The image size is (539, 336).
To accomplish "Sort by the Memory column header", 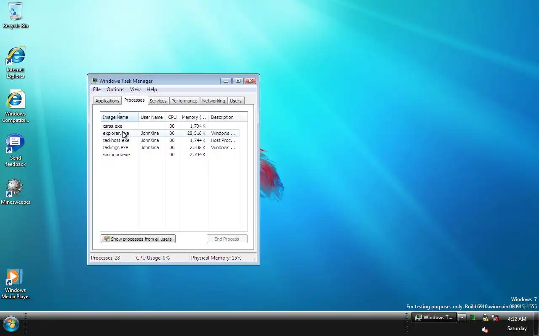I will click(x=194, y=117).
